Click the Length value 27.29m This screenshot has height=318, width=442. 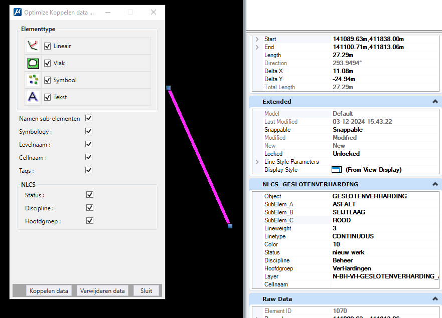343,55
